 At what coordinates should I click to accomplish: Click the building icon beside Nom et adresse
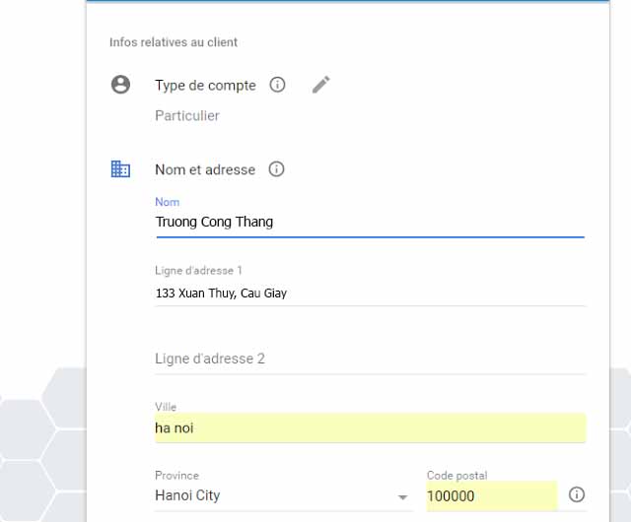tap(120, 169)
